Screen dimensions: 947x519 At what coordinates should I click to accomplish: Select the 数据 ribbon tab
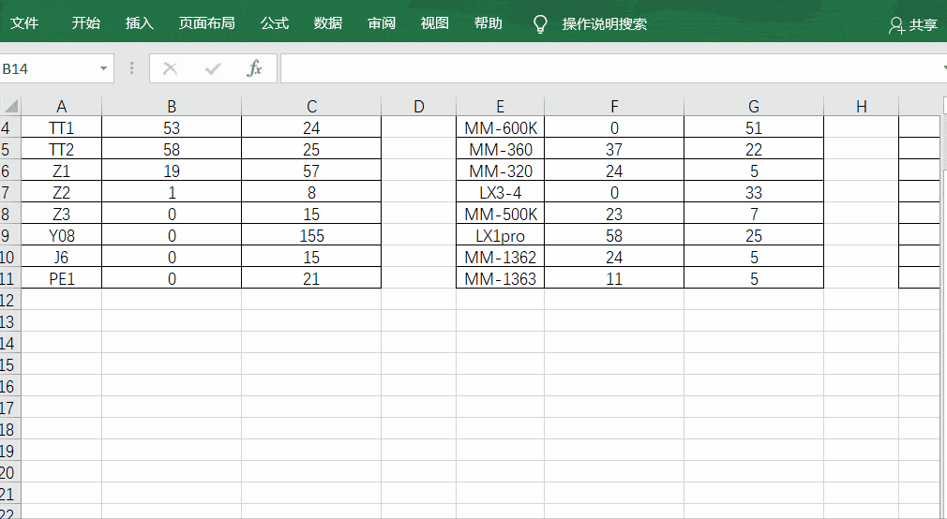pos(328,23)
